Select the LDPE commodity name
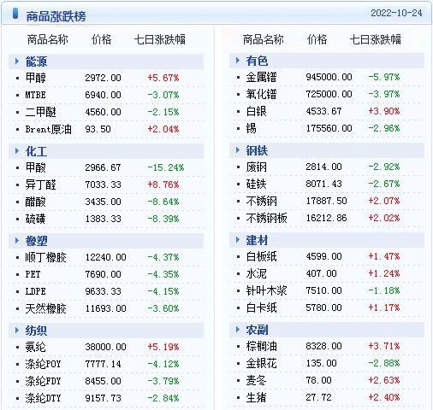The width and height of the screenshot is (433, 410). click(x=36, y=291)
